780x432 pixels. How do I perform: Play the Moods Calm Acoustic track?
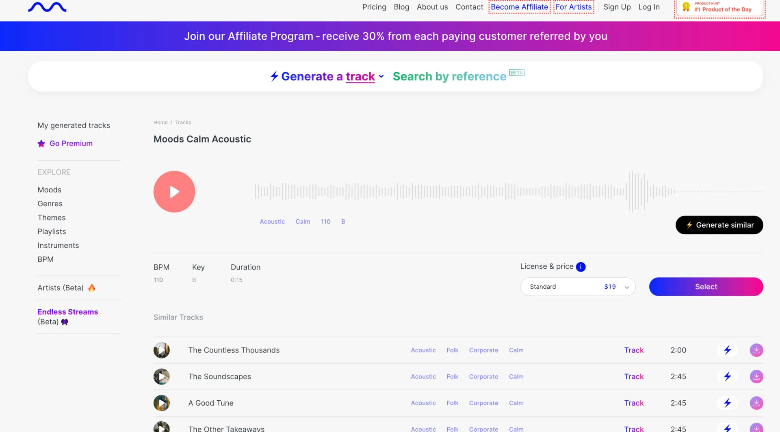(x=174, y=191)
